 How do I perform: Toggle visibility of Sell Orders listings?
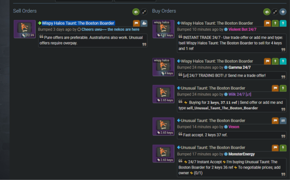tap(136, 12)
